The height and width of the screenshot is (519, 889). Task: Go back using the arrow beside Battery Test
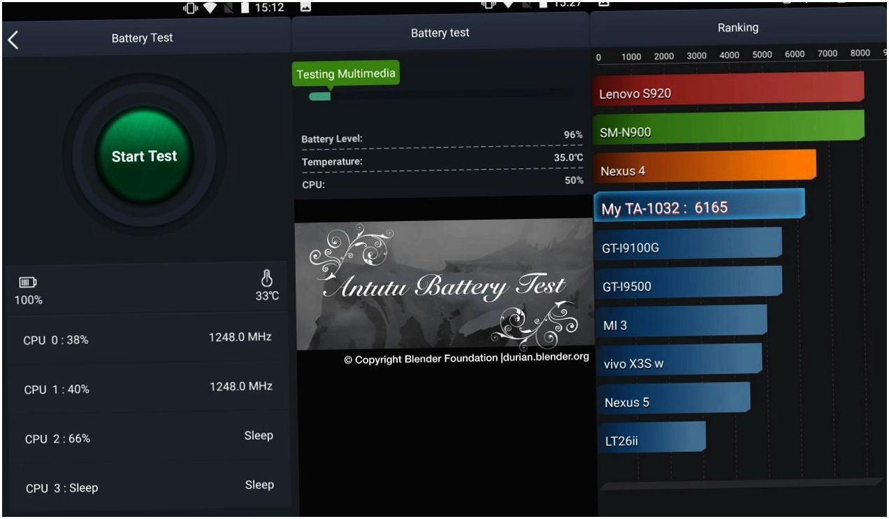13,39
